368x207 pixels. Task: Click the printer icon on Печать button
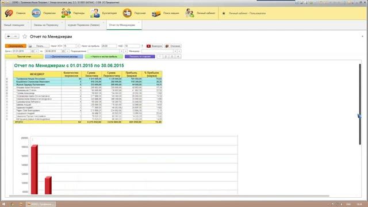tap(30, 46)
